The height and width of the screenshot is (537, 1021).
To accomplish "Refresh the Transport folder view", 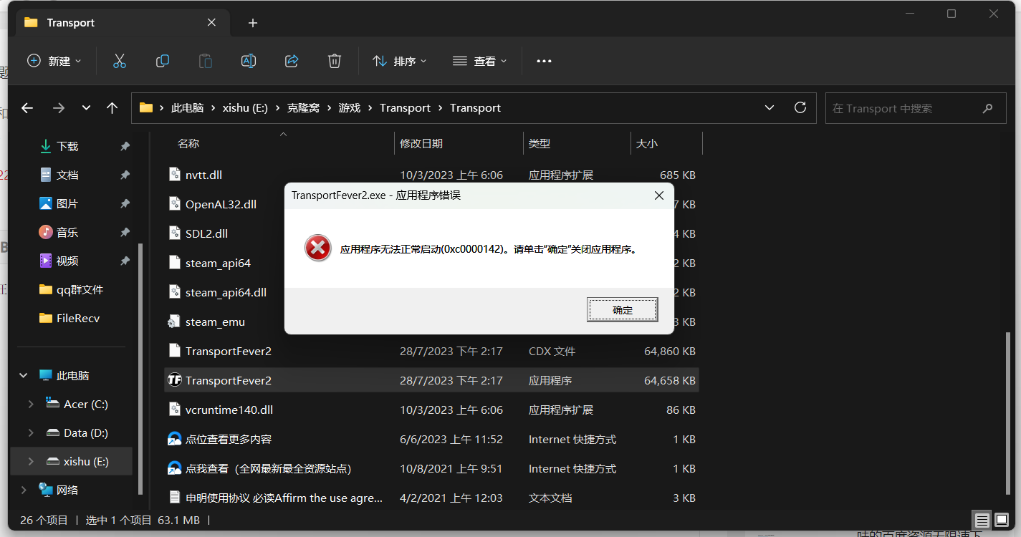I will (800, 108).
